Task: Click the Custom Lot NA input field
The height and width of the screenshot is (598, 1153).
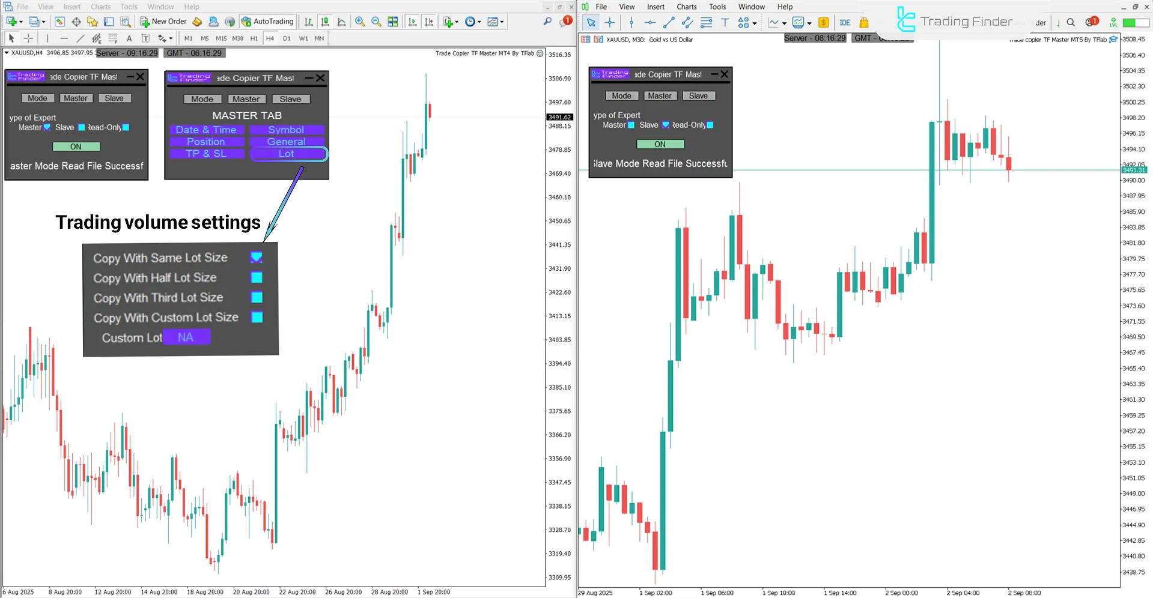Action: pyautogui.click(x=187, y=337)
